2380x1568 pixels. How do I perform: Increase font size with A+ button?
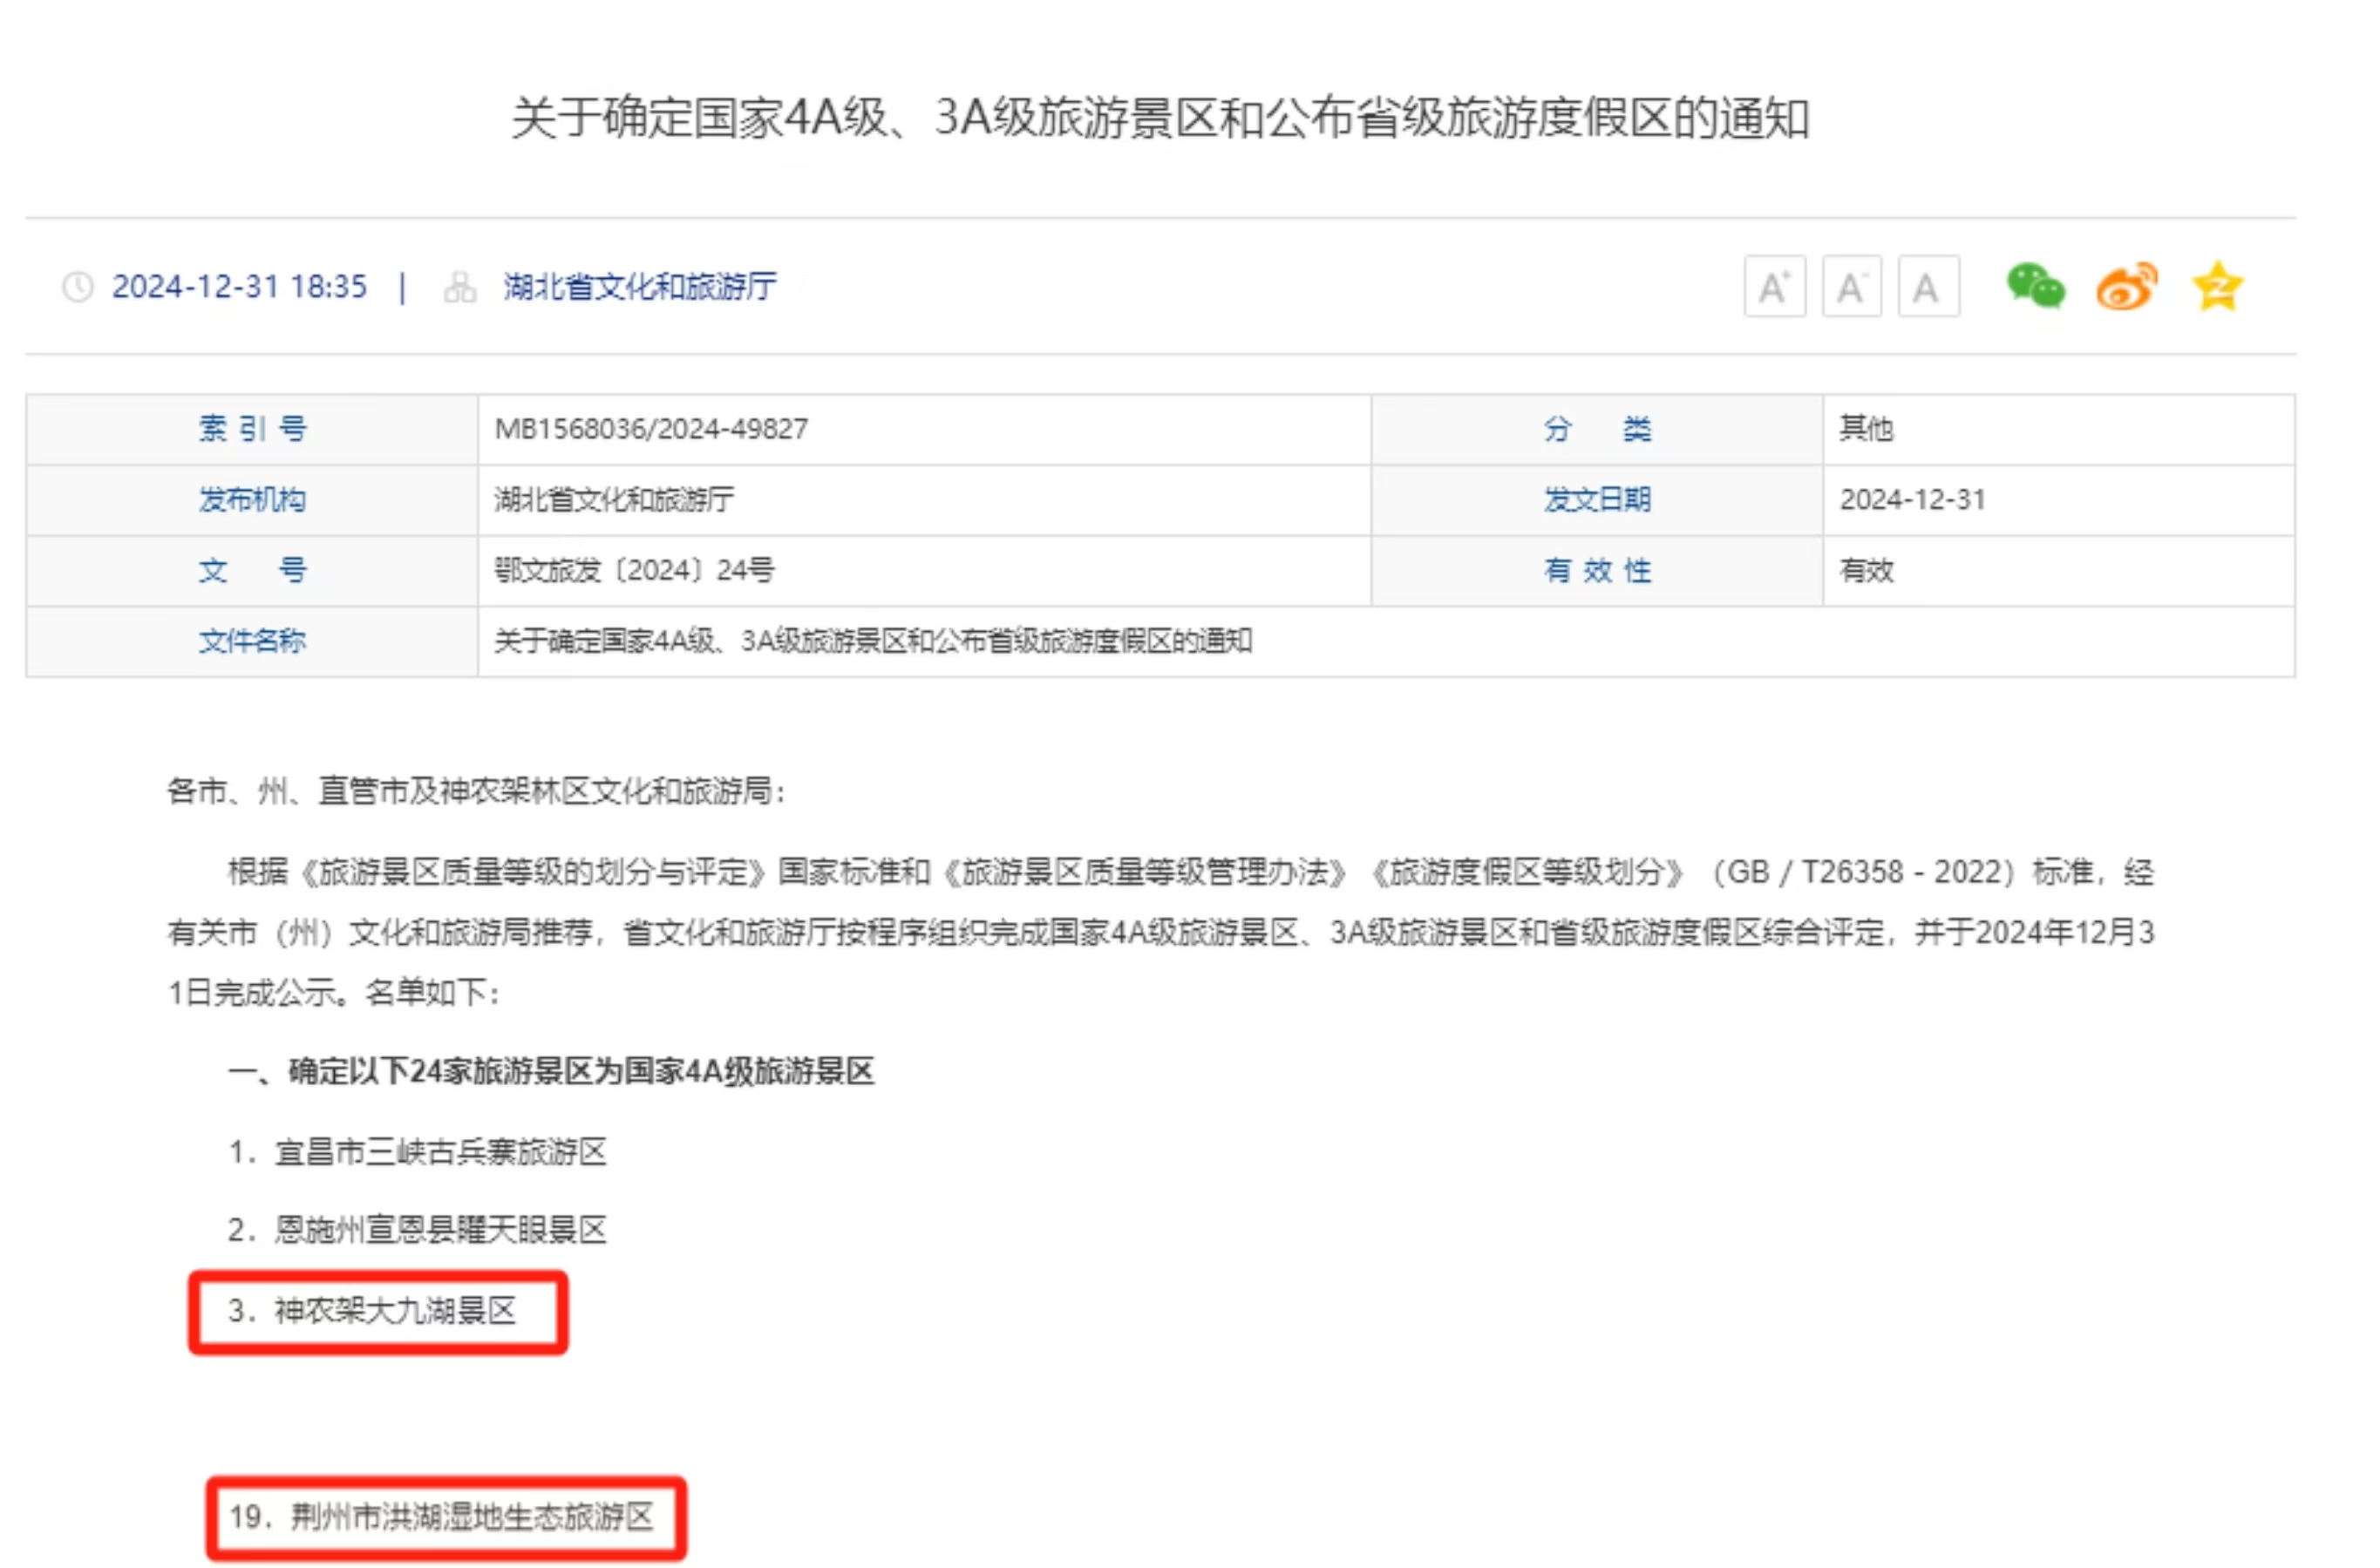1774,287
